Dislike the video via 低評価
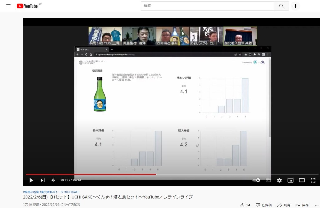The width and height of the screenshot is (320, 208). 263,205
